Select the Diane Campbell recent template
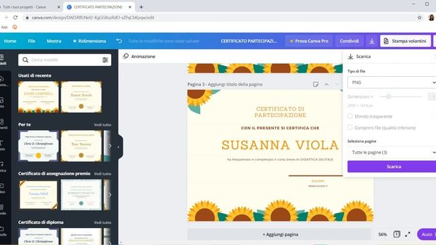436x245 pixels. [x=38, y=97]
